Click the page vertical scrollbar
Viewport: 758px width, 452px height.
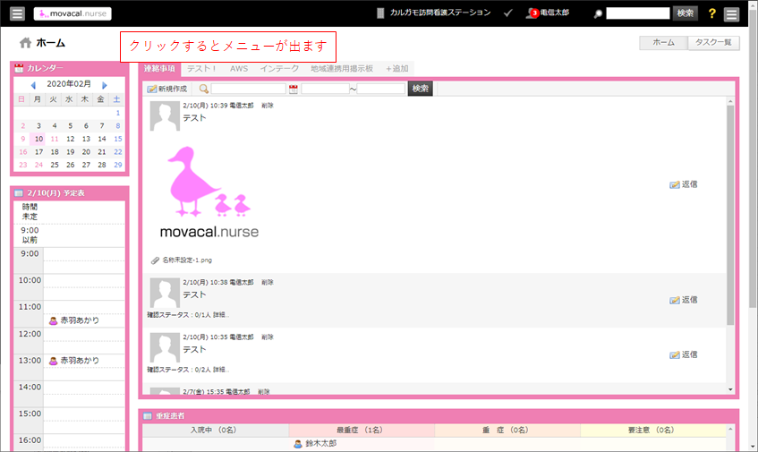753,159
